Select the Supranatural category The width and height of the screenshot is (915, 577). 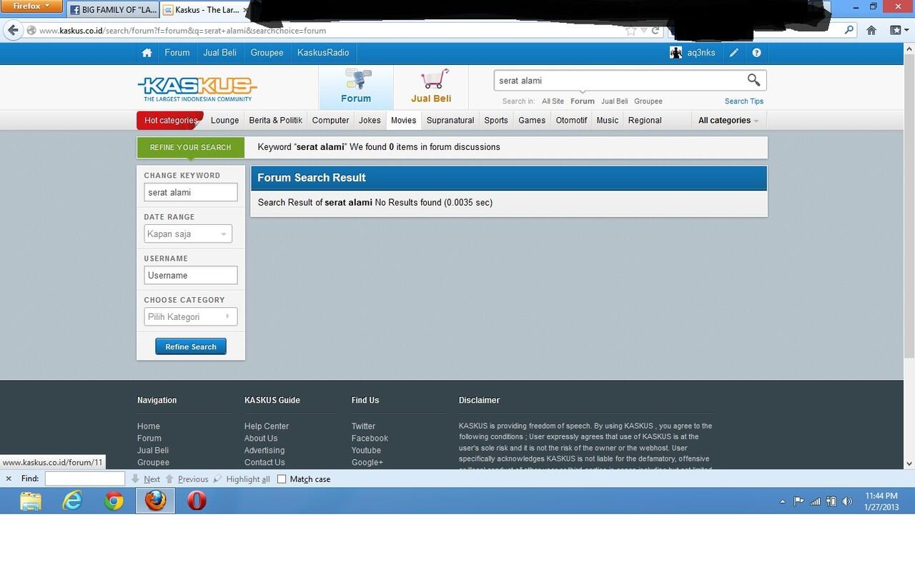(x=450, y=121)
